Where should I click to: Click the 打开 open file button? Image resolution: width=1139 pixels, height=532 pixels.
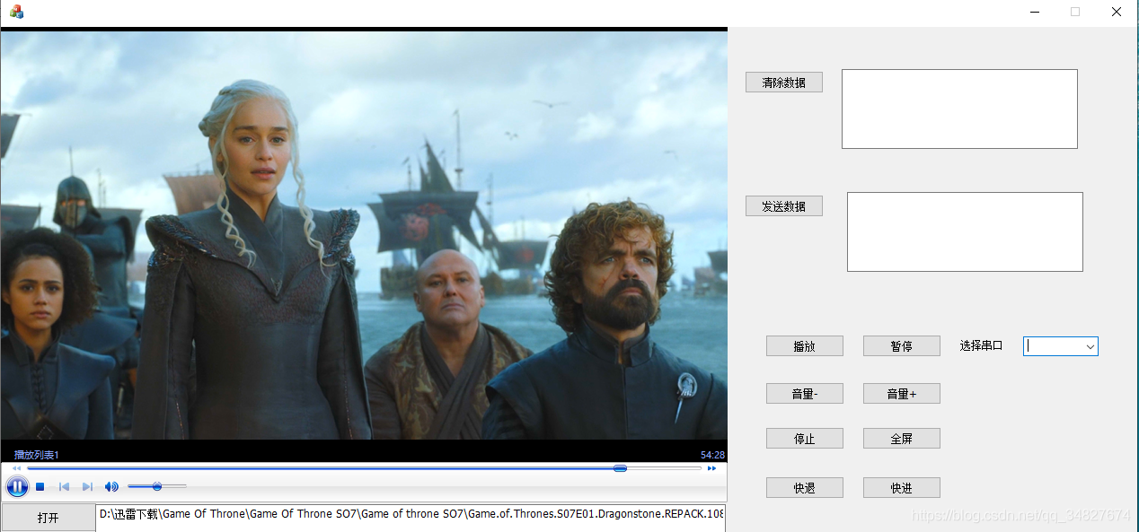[x=48, y=518]
